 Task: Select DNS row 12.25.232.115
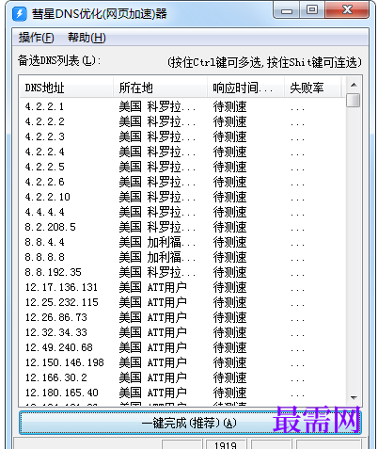point(181,302)
